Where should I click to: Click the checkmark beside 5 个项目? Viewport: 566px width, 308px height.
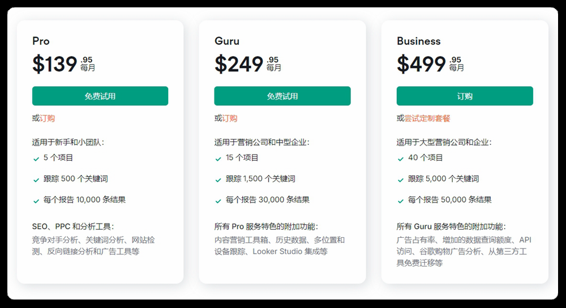point(36,159)
